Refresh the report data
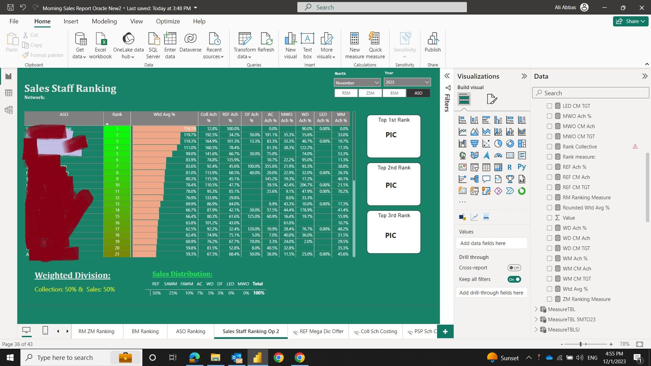 click(265, 42)
